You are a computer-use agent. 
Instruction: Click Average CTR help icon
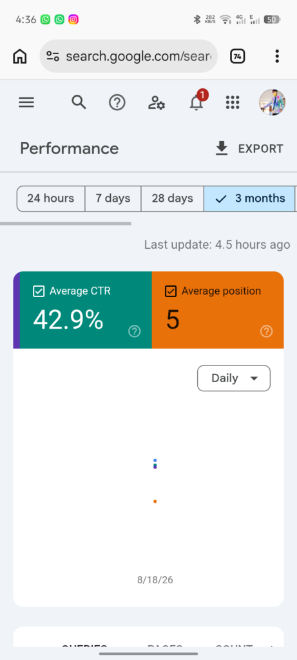pyautogui.click(x=134, y=332)
